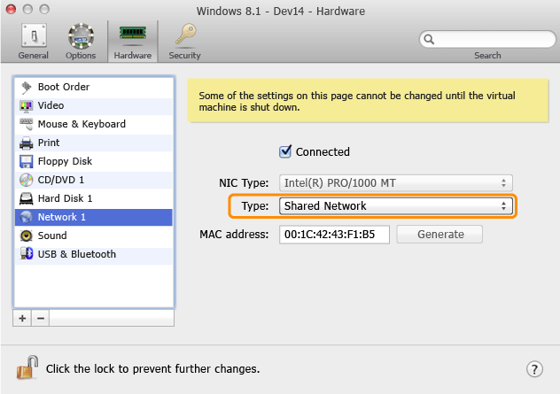The image size is (560, 394).
Task: Click the keyboard and mouse icon
Action: pyautogui.click(x=26, y=124)
